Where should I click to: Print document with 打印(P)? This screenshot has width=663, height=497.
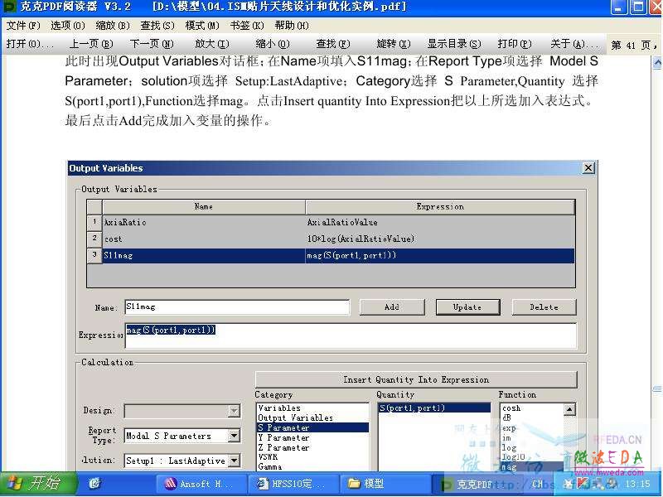(515, 44)
